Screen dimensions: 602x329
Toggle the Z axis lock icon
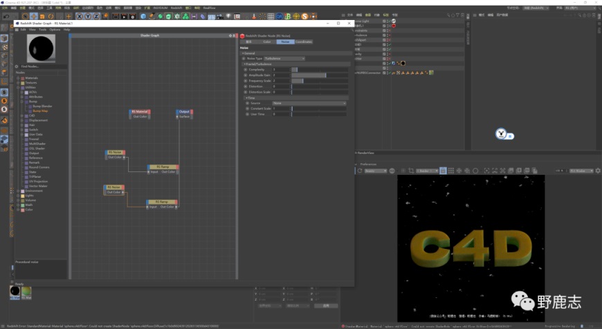tap(96, 17)
